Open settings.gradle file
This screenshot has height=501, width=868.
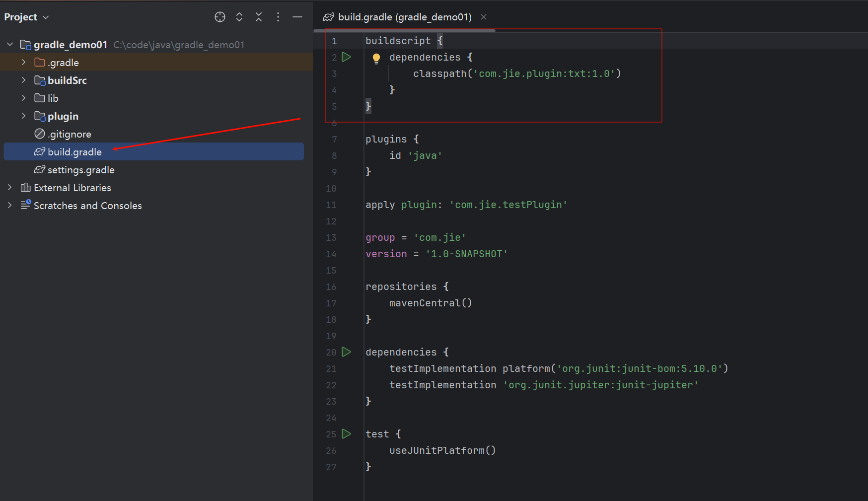pos(156,169)
